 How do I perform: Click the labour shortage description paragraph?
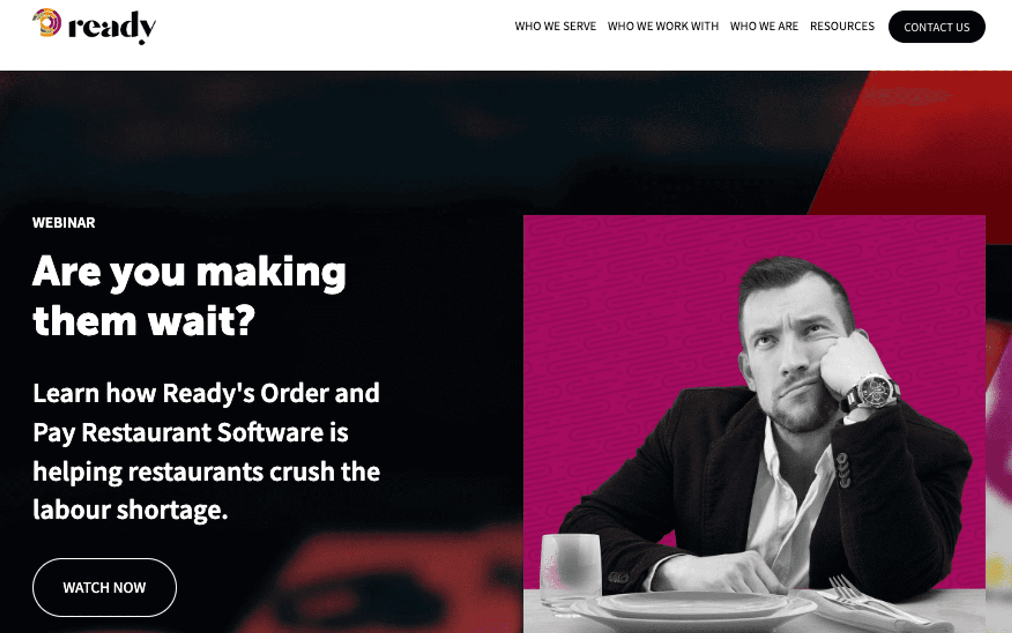206,451
